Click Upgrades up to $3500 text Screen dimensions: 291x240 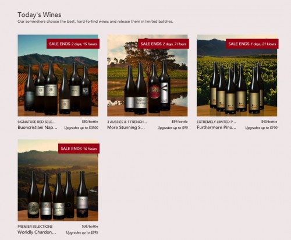[81, 128]
